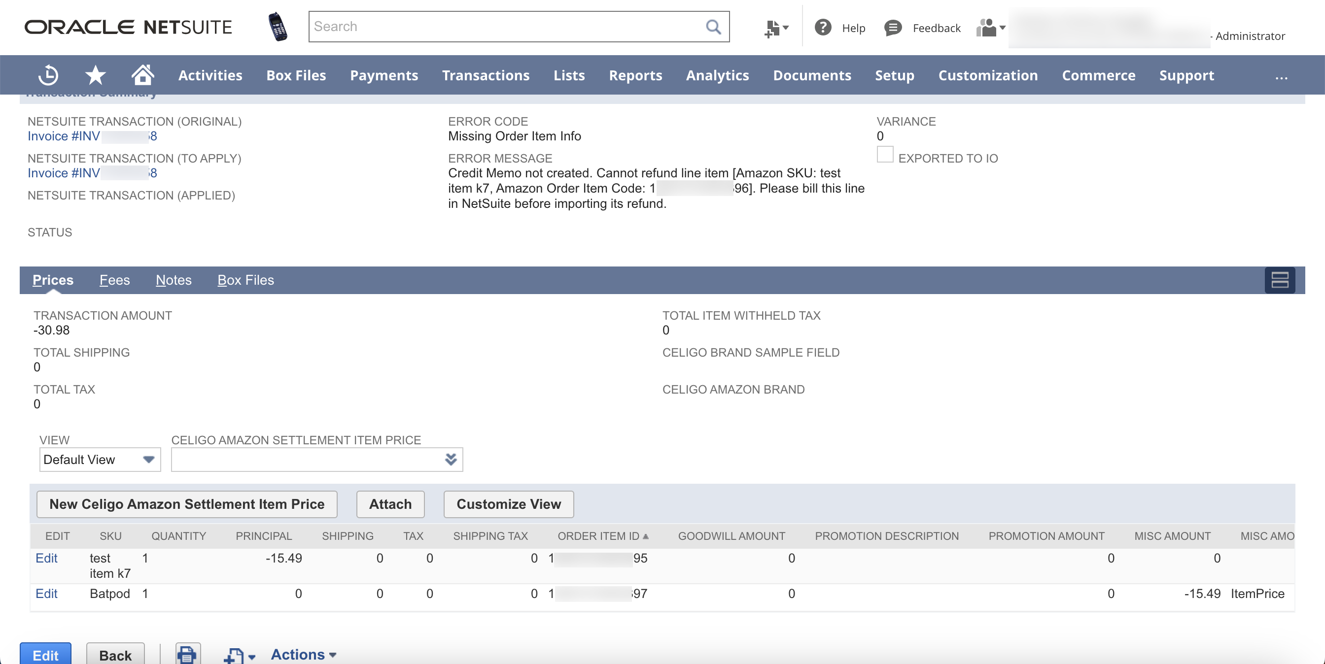Open the Lists menu
The image size is (1325, 664).
[x=569, y=75]
